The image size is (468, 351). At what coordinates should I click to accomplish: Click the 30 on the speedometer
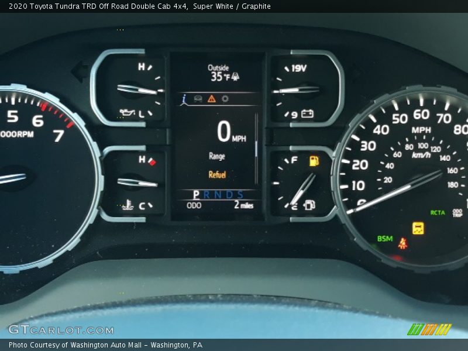368,146
